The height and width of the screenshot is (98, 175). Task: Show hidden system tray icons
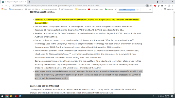[156, 96]
